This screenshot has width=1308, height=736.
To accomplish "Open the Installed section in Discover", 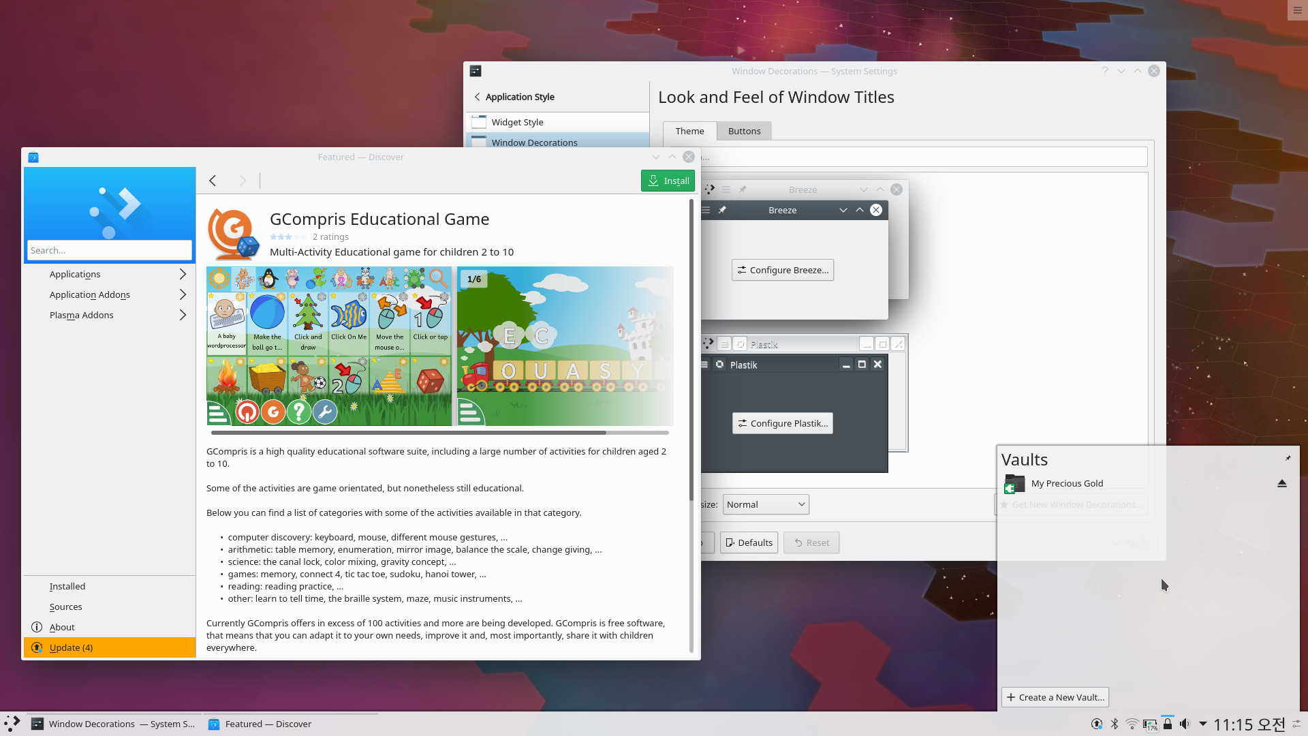I will pyautogui.click(x=110, y=586).
